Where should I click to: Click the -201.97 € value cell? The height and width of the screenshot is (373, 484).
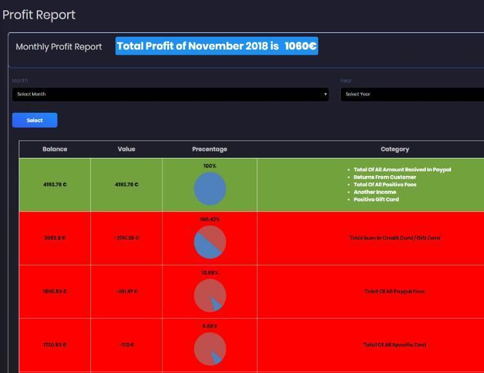pyautogui.click(x=126, y=291)
